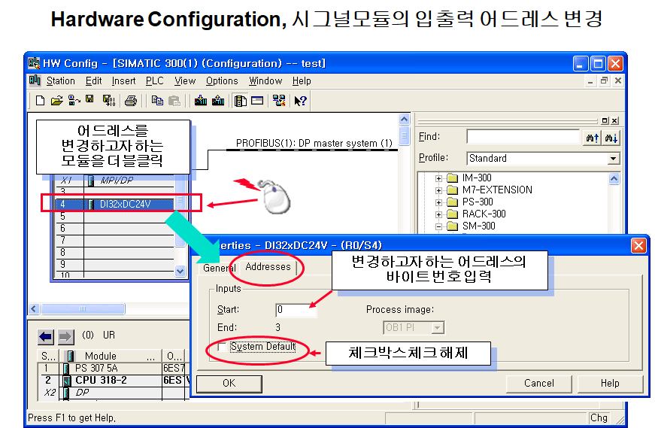Open the Edit menu
Image resolution: width=655 pixels, height=428 pixels.
coord(93,80)
